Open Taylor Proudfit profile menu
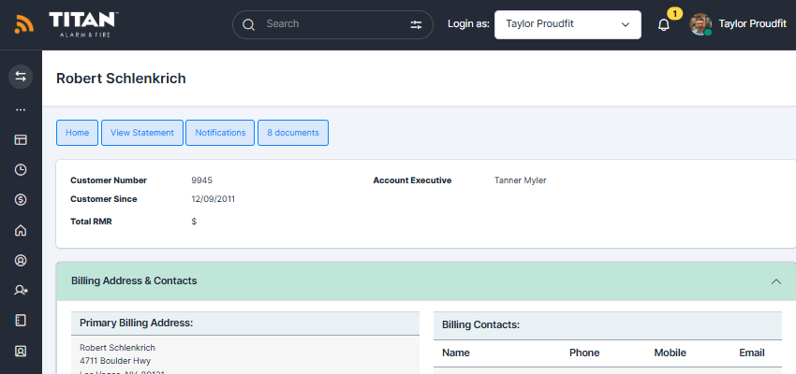 point(739,23)
